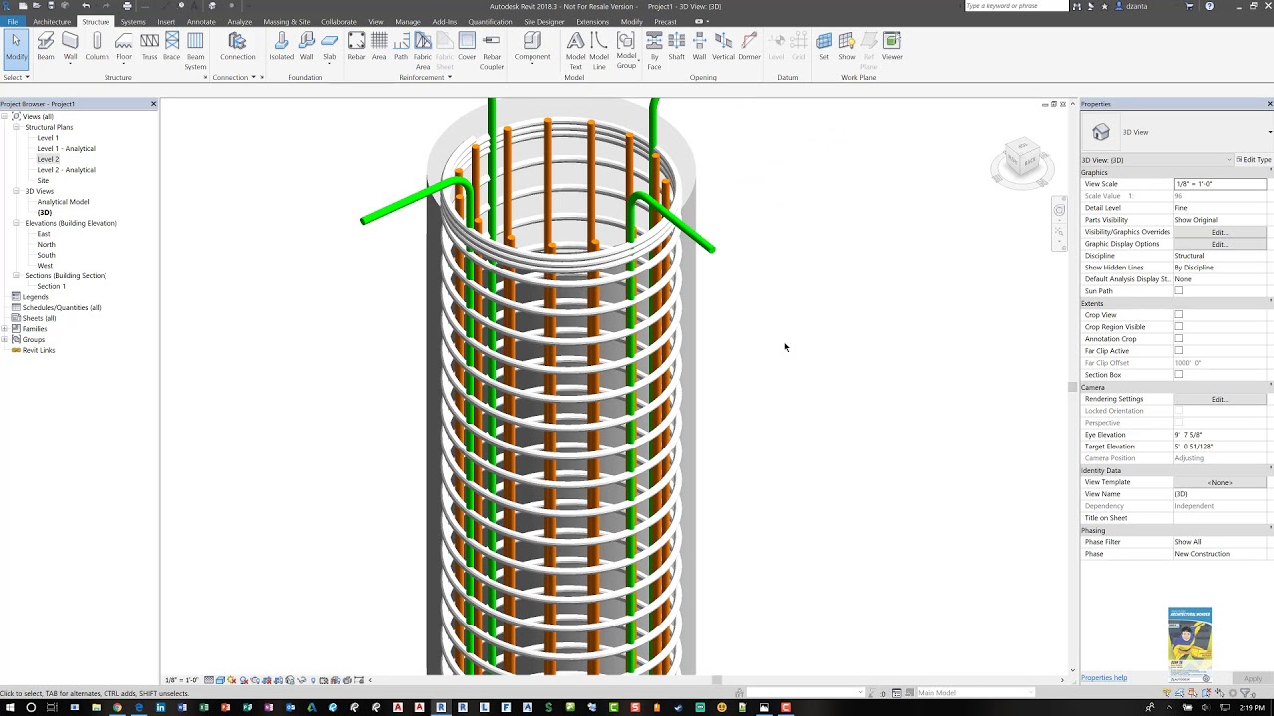The height and width of the screenshot is (716, 1274).
Task: Open the Properties help link
Action: pyautogui.click(x=1104, y=678)
